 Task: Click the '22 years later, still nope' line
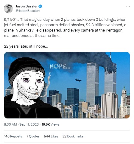[x=26, y=46]
